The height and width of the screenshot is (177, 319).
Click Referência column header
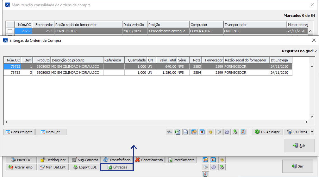(114, 60)
